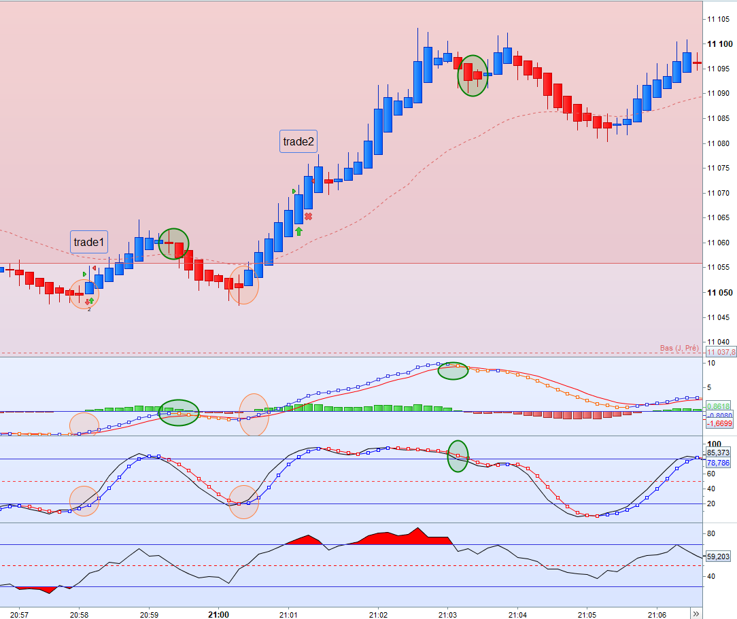Click the 85,373 stochastic value label
Screen dimensions: 737x619
[718, 453]
